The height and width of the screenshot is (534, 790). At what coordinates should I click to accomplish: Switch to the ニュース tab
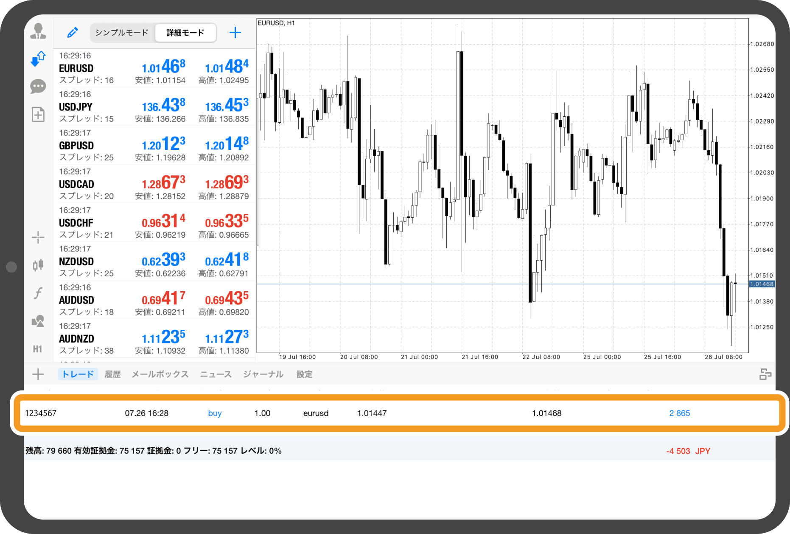(x=216, y=374)
